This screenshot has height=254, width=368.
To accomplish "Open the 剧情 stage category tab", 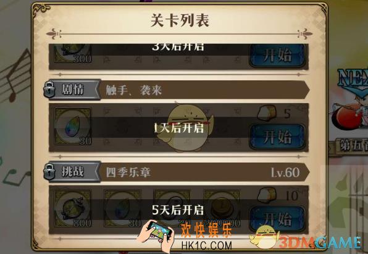I will tap(73, 90).
